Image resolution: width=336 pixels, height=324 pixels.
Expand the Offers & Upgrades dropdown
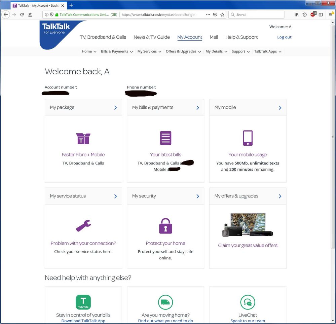(x=183, y=51)
